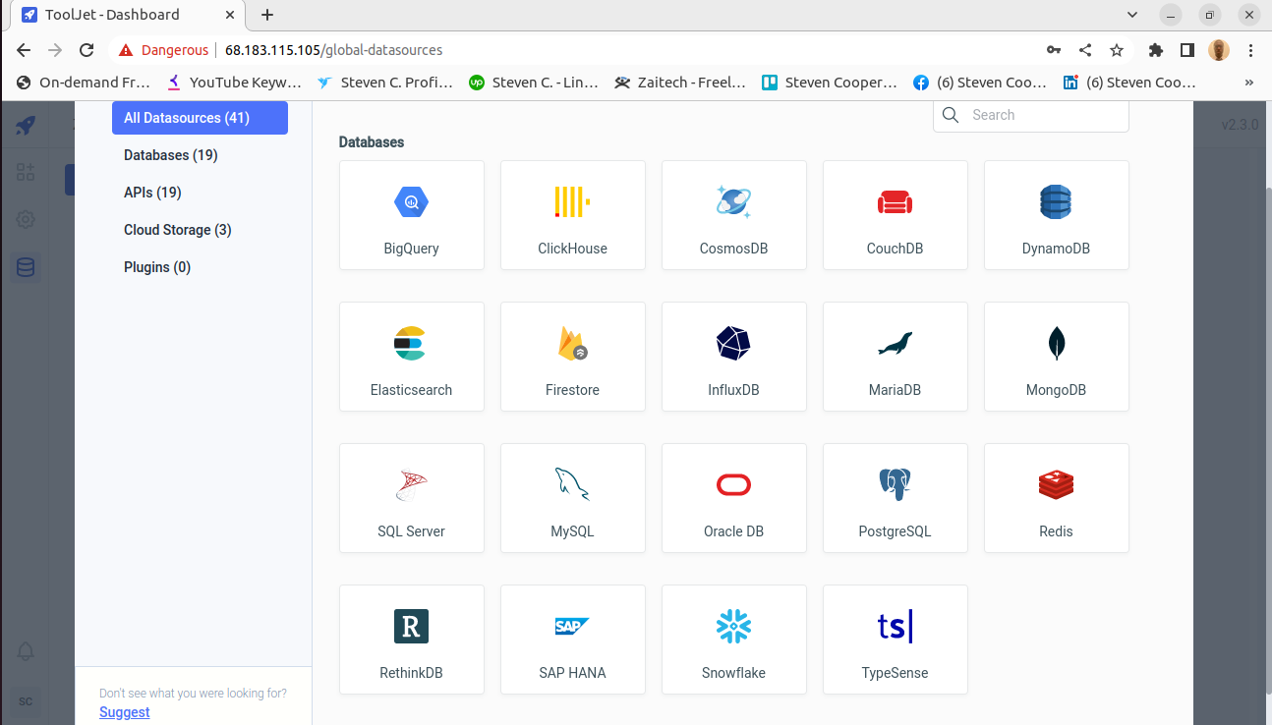Viewport: 1272px width, 725px height.
Task: Open the apps grid sidebar icon
Action: click(26, 172)
